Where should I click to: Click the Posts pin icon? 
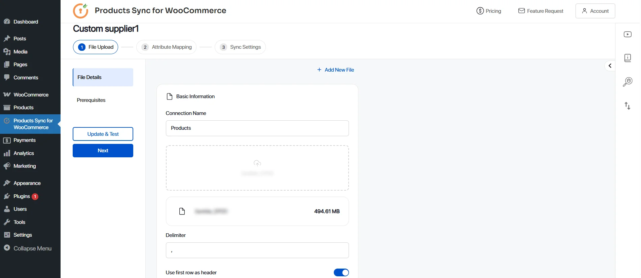tap(7, 39)
